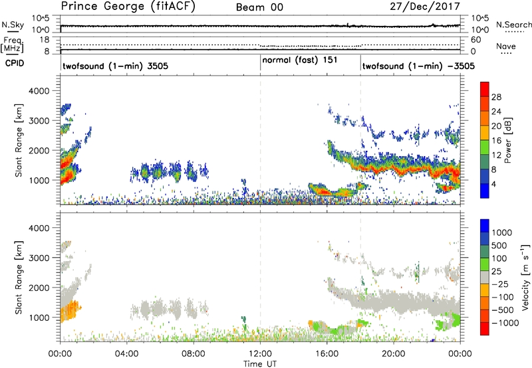Image resolution: width=532 pixels, height=368 pixels.
Task: Click the '20' tick on Power colorbar
Action: pos(496,126)
